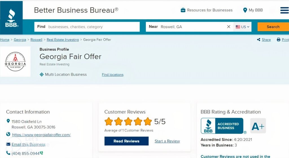Click the Resources for Businesses link
The image size is (289, 158).
(210, 10)
